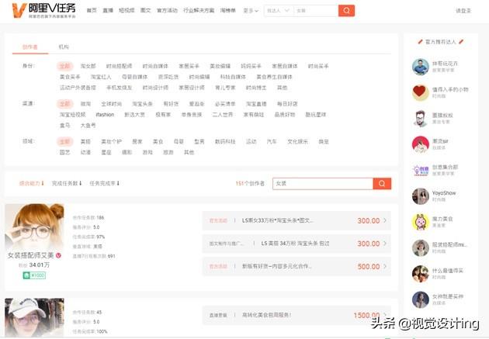This screenshot has height=339, width=489.
Task: Select 淘宝头条 channel filter
Action: pyautogui.click(x=142, y=104)
